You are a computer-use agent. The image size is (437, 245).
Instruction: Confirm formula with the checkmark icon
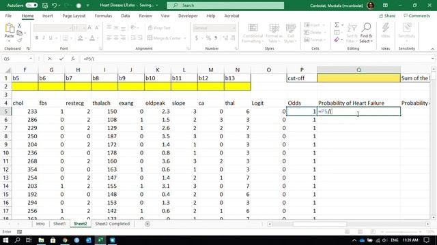(61, 59)
